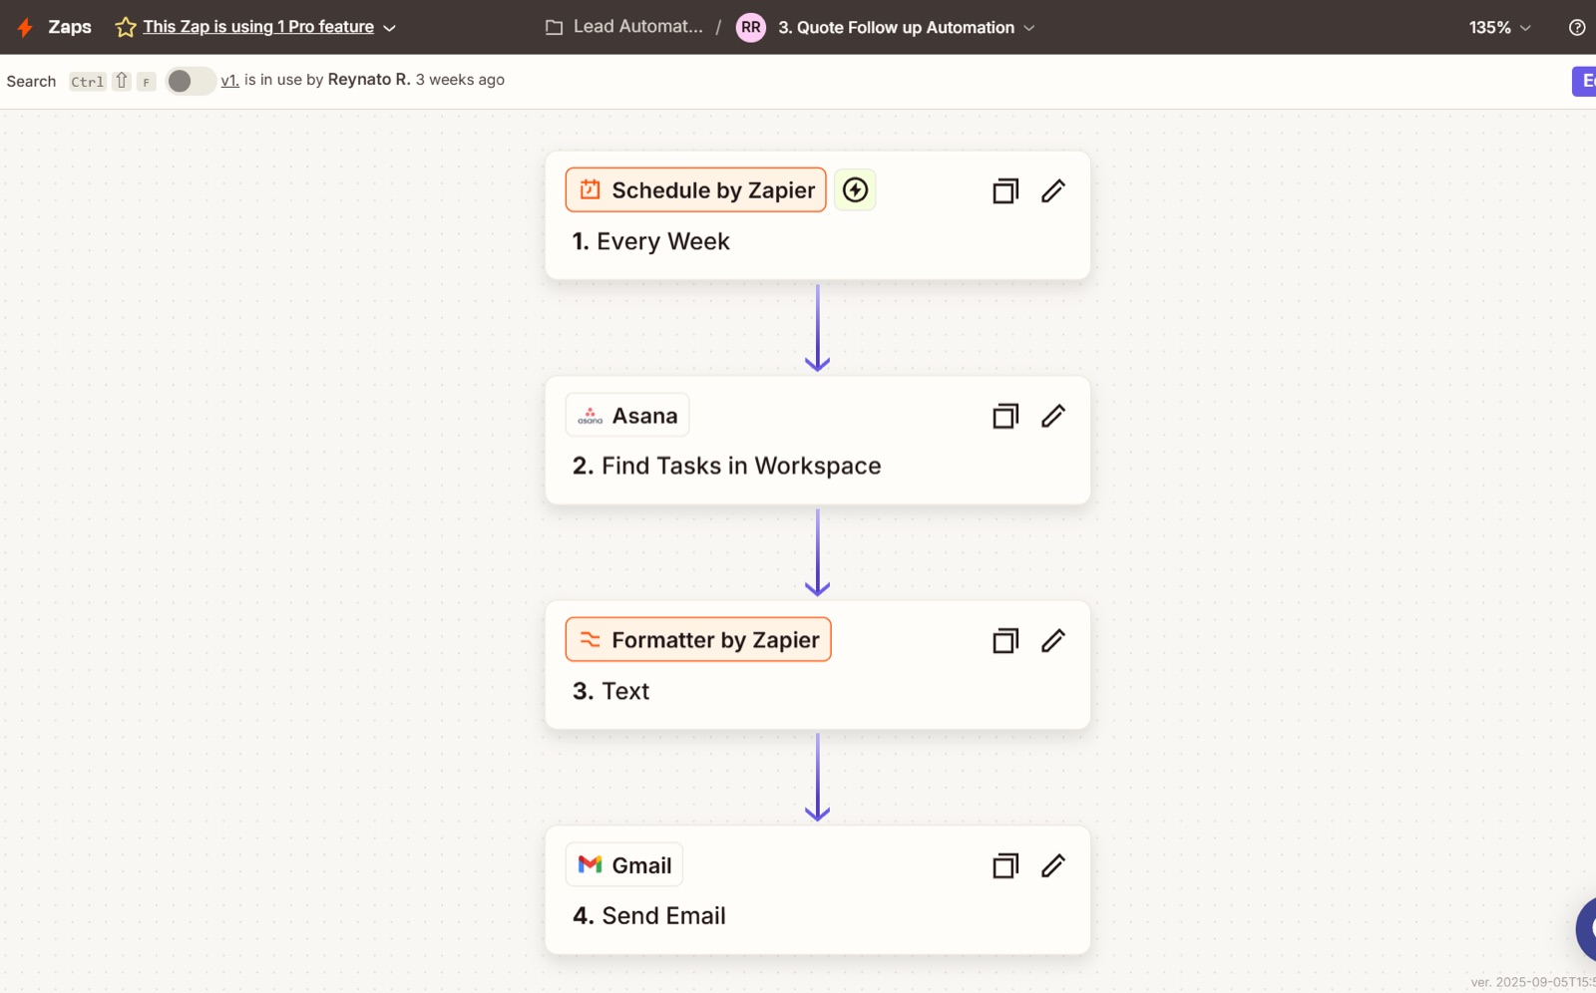
Task: Open the chat bubble at bottom right
Action: click(x=1586, y=929)
